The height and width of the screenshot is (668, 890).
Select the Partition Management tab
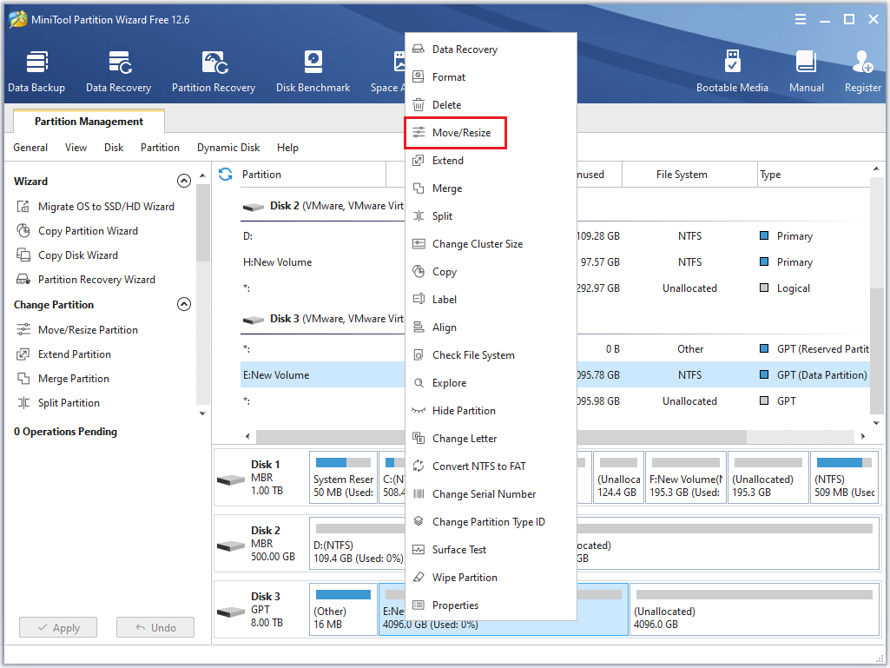(89, 122)
